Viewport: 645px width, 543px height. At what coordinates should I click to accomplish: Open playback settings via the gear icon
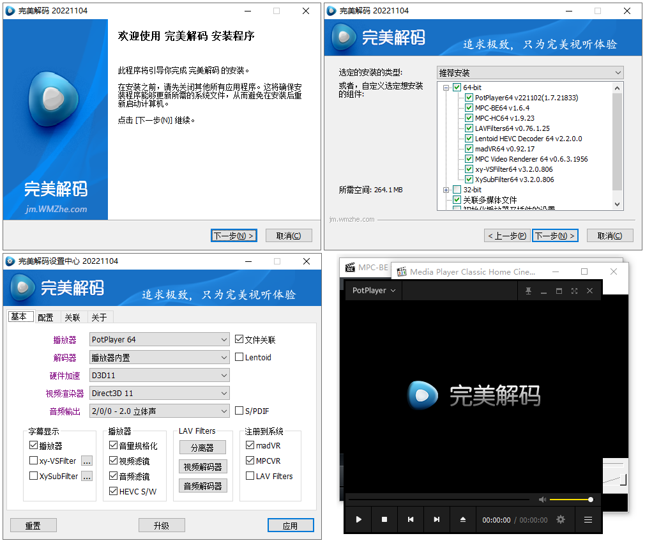[561, 519]
